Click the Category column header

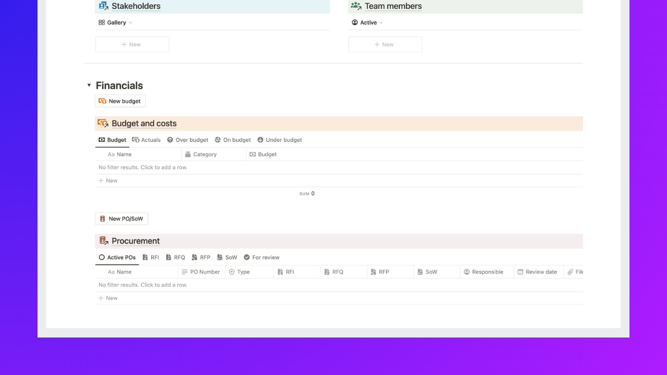point(214,154)
